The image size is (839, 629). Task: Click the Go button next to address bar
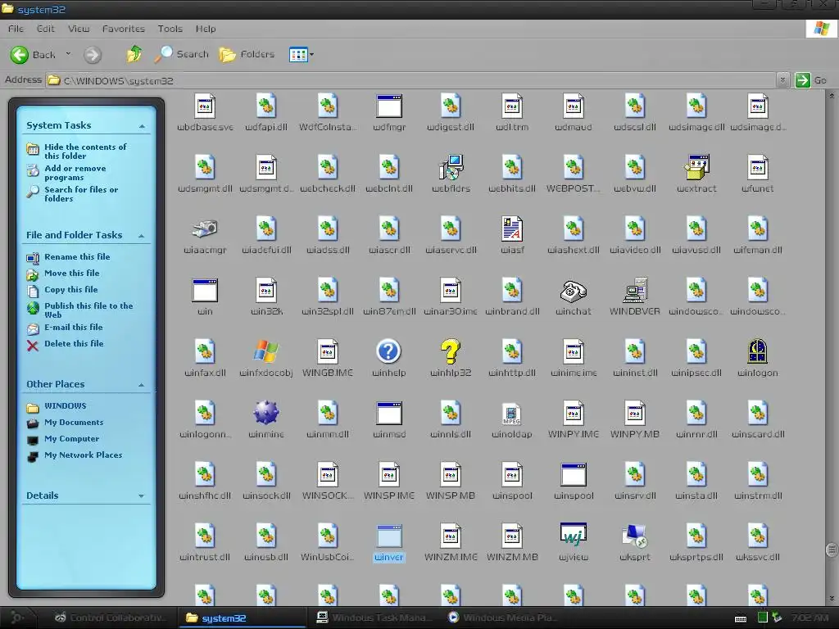(812, 80)
